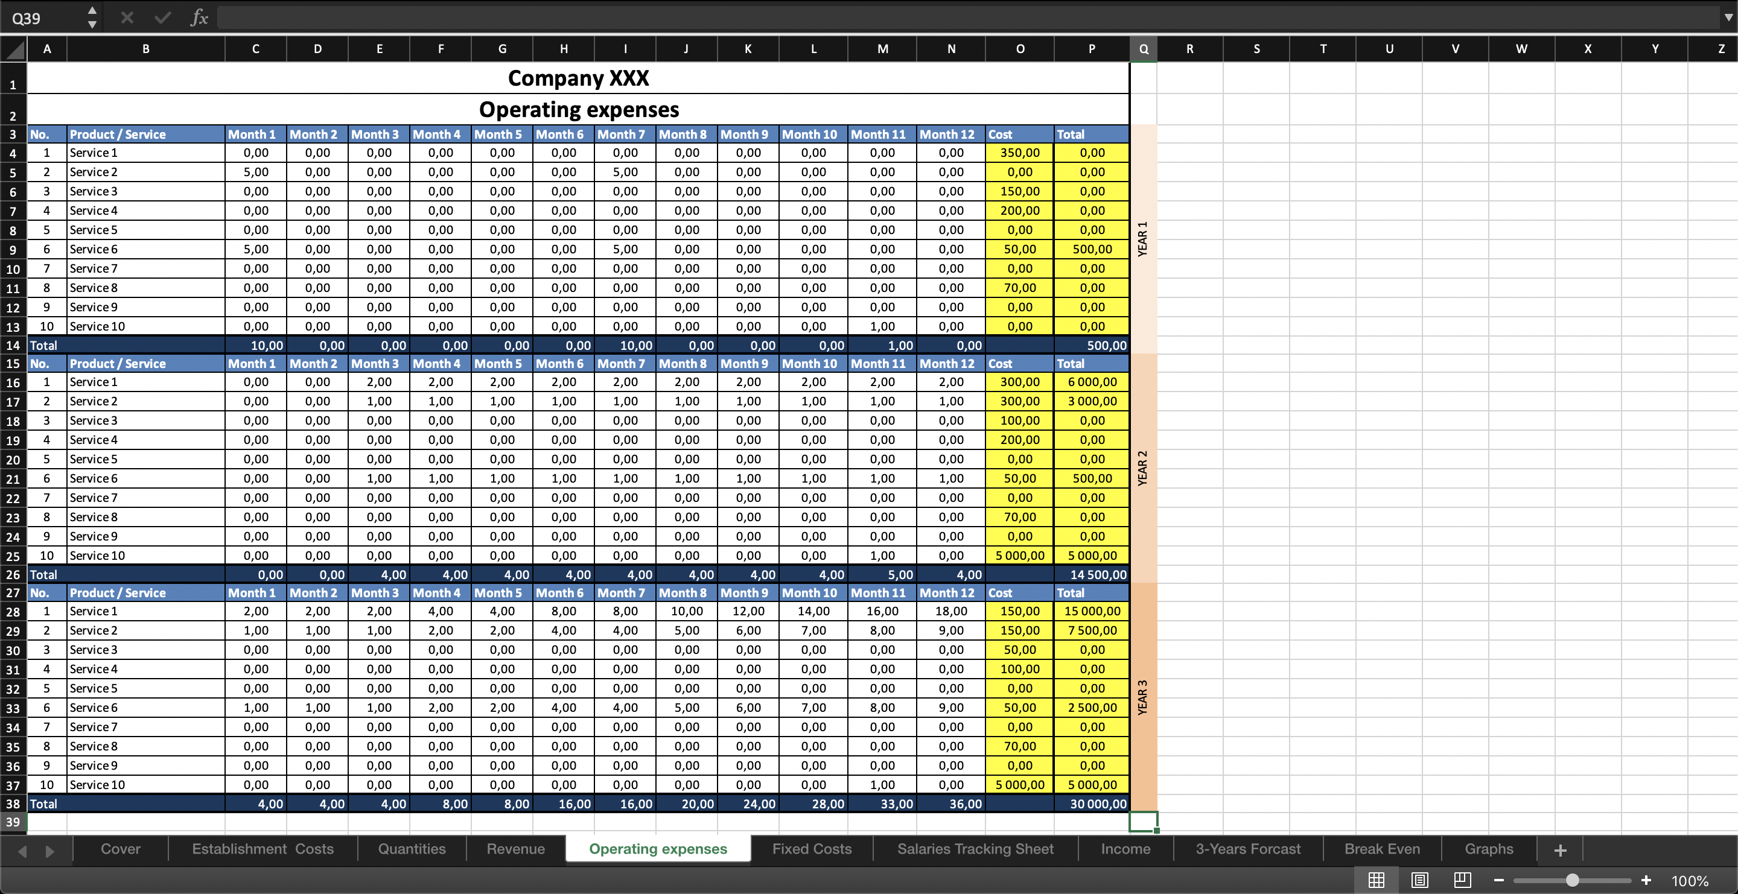Open the Salaries Tracking Sheet tab

tap(975, 849)
